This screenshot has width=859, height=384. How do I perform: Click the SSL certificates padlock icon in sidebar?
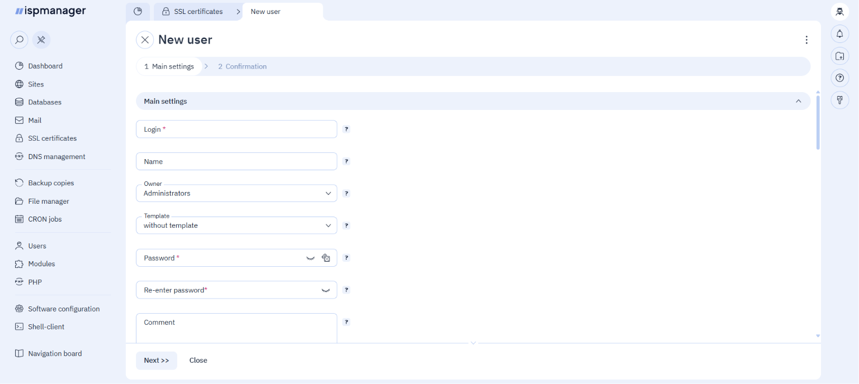20,138
